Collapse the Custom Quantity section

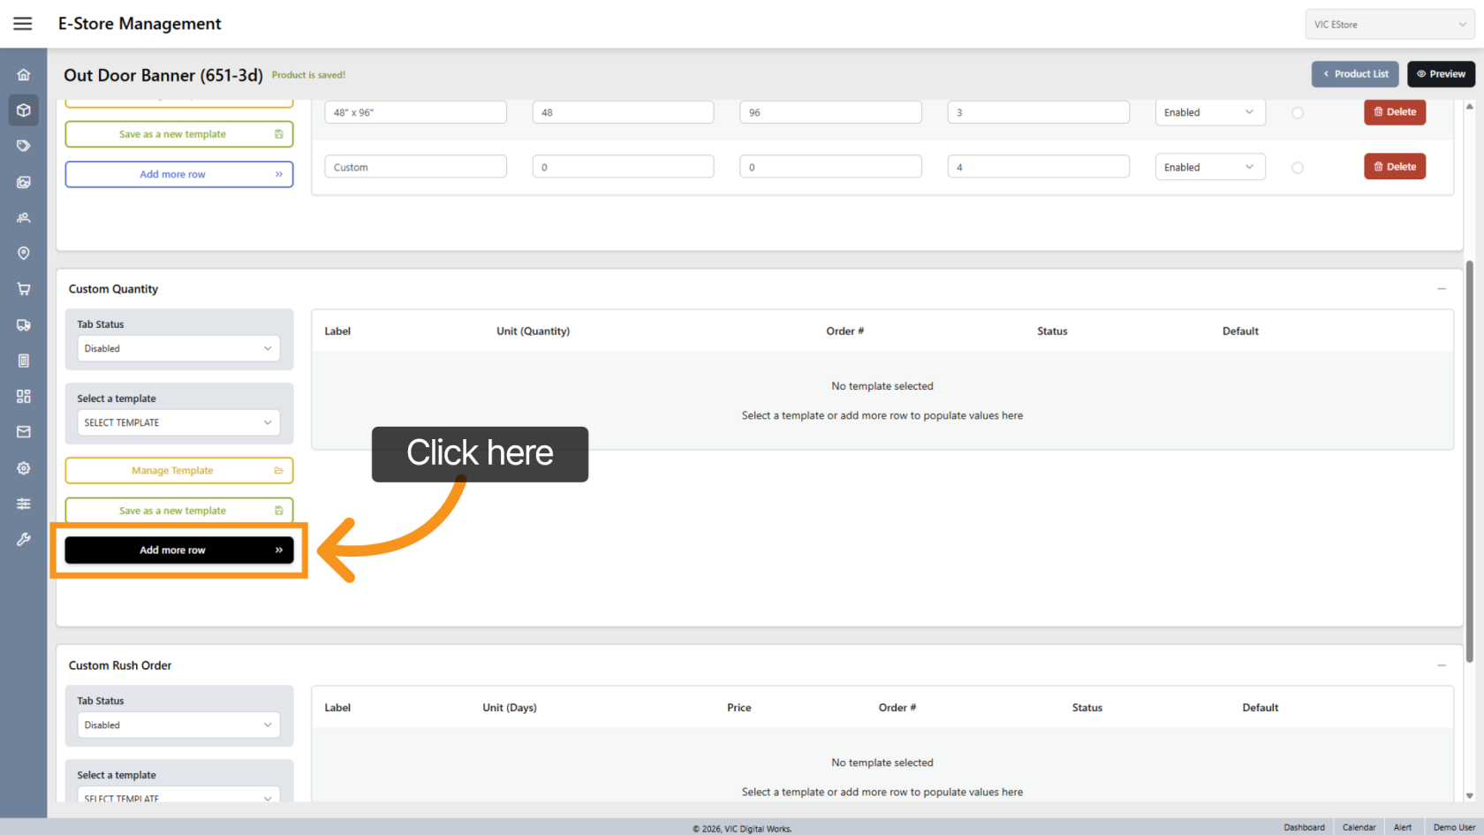tap(1442, 289)
